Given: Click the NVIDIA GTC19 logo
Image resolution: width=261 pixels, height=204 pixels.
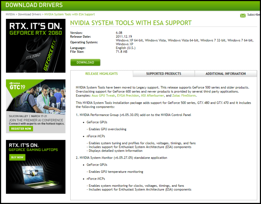Looking at the screenshot, I should click(17, 86).
